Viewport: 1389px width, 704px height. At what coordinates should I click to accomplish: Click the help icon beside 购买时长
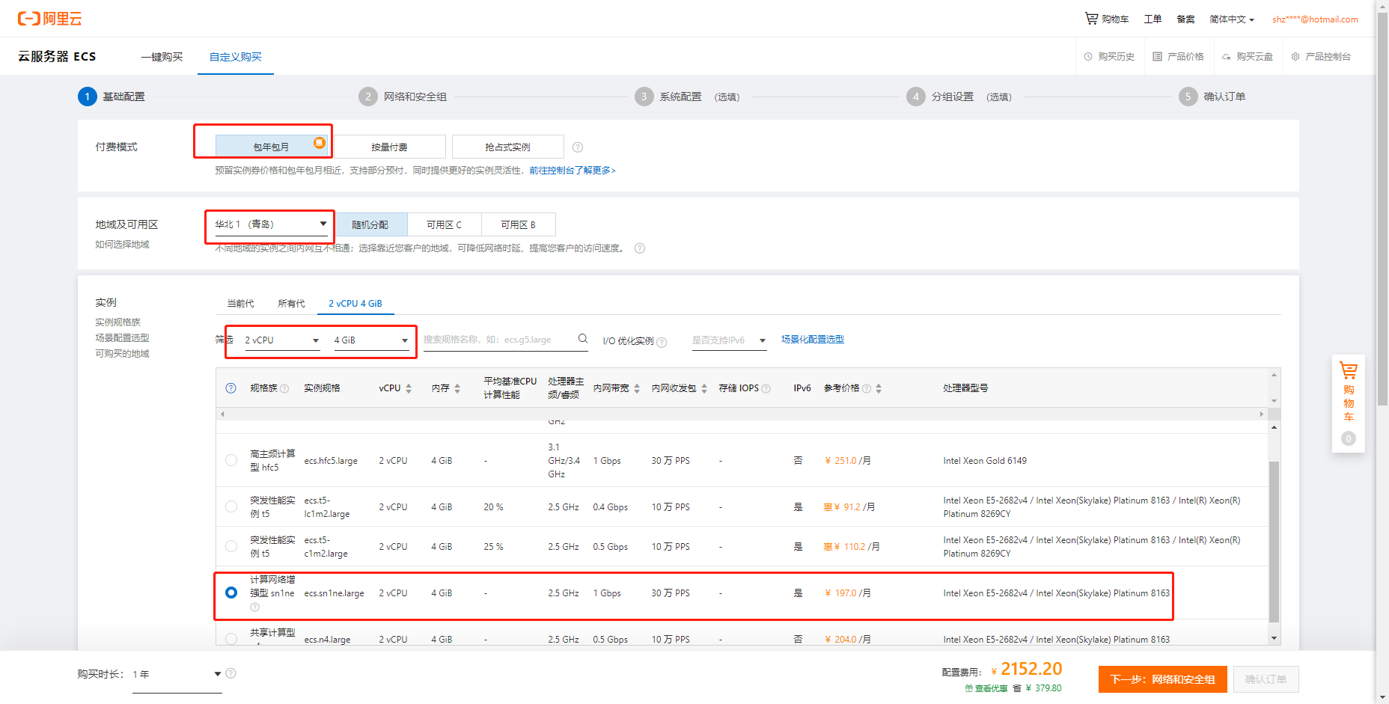coord(231,673)
